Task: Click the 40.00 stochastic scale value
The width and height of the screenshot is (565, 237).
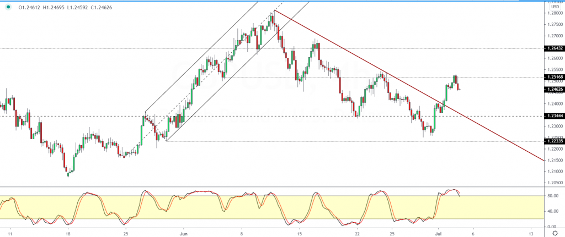Action: pyautogui.click(x=552, y=211)
